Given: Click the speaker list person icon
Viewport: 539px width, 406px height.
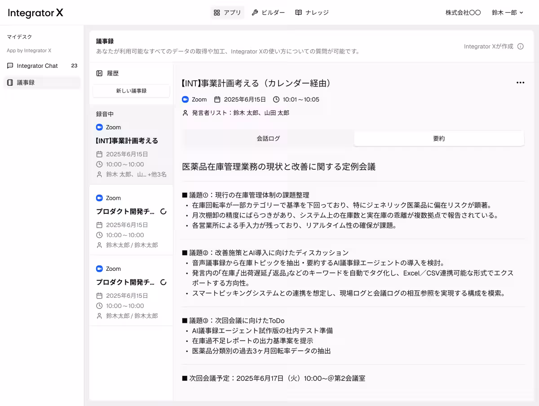Looking at the screenshot, I should click(x=185, y=113).
